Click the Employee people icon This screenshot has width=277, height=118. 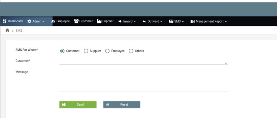pyautogui.click(x=53, y=21)
